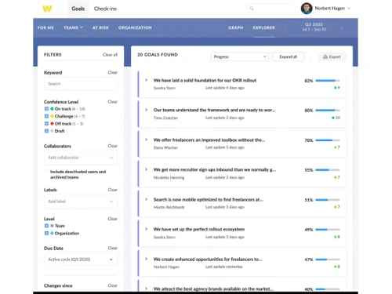Expand the 'teams understand the framework' goal
This screenshot has width=392, height=294.
pos(147,110)
